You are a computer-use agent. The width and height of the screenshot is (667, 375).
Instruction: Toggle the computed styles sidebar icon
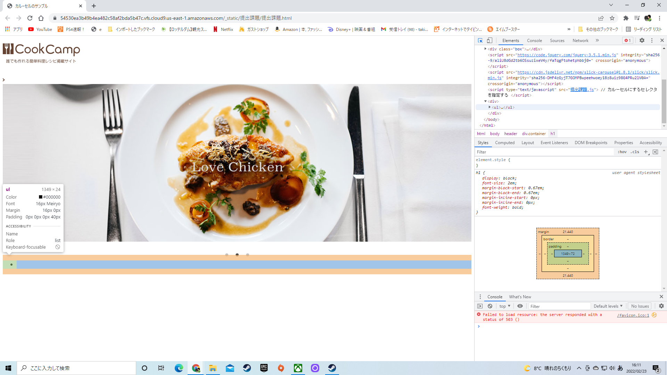pos(656,152)
